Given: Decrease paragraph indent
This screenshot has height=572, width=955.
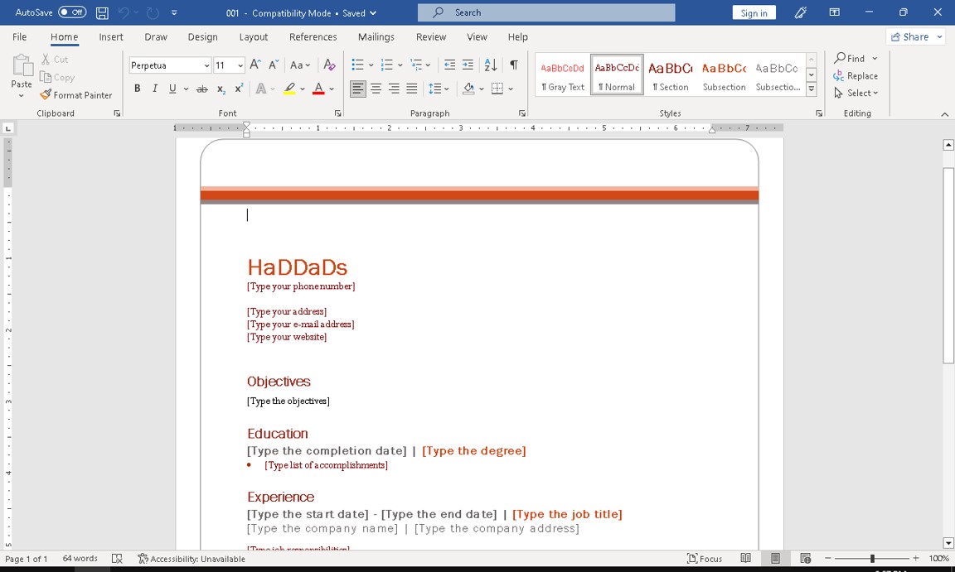Looking at the screenshot, I should (x=449, y=65).
